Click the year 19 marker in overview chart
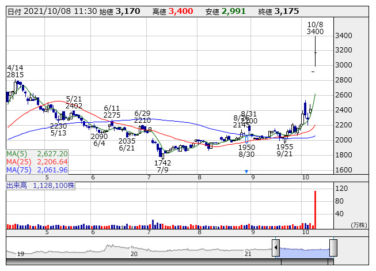This screenshot has width=376, height=271. 21,254
